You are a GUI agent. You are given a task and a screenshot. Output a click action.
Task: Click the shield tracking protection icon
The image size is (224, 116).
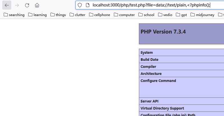pos(80,5)
